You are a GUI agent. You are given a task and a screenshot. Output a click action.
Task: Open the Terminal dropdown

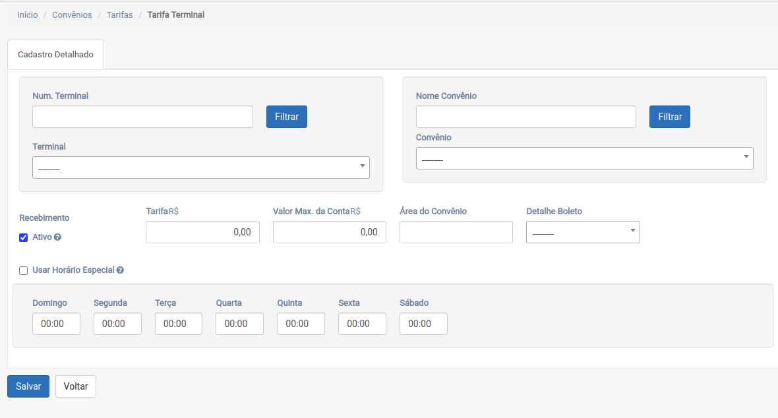pos(200,167)
